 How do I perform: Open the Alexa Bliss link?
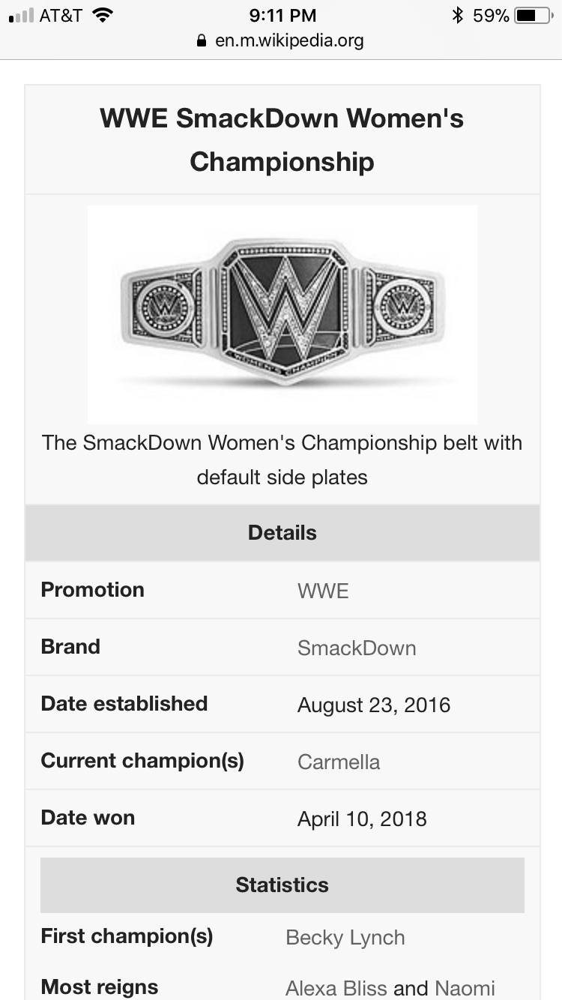336,988
